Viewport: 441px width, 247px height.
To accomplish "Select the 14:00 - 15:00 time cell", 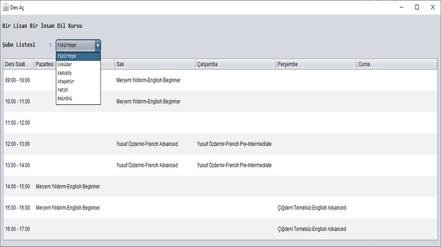I will [18, 186].
